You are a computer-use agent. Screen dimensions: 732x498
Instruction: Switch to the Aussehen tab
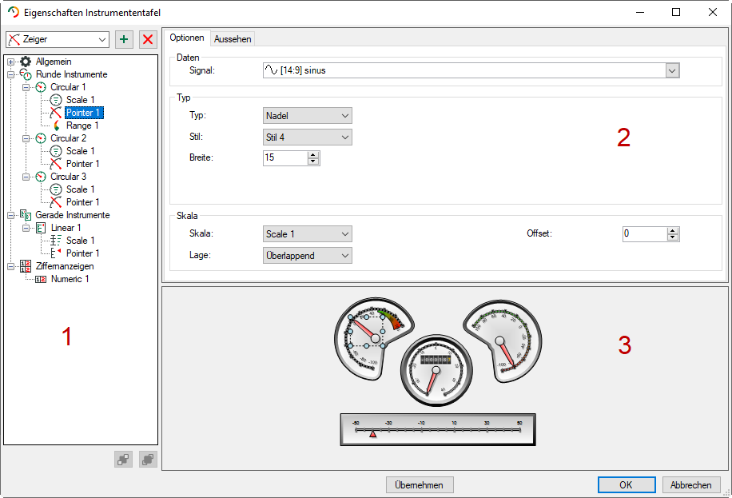click(233, 39)
